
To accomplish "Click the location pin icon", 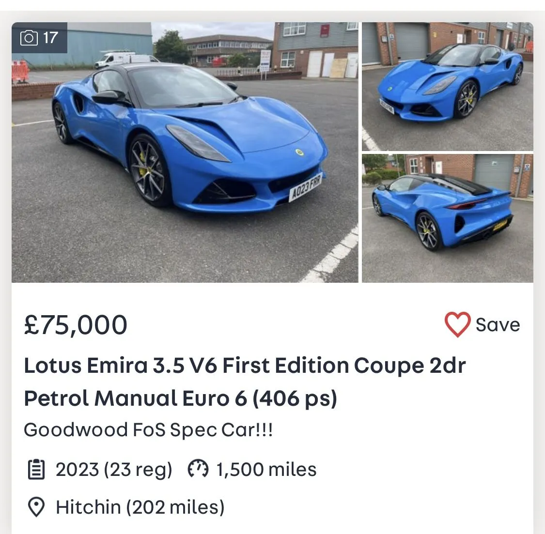I will click(x=36, y=507).
